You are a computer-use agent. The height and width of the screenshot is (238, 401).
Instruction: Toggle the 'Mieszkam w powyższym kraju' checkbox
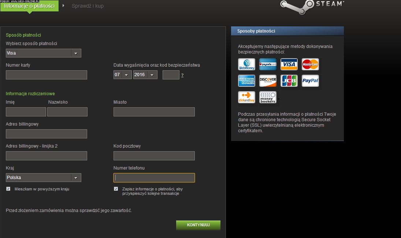click(8, 189)
